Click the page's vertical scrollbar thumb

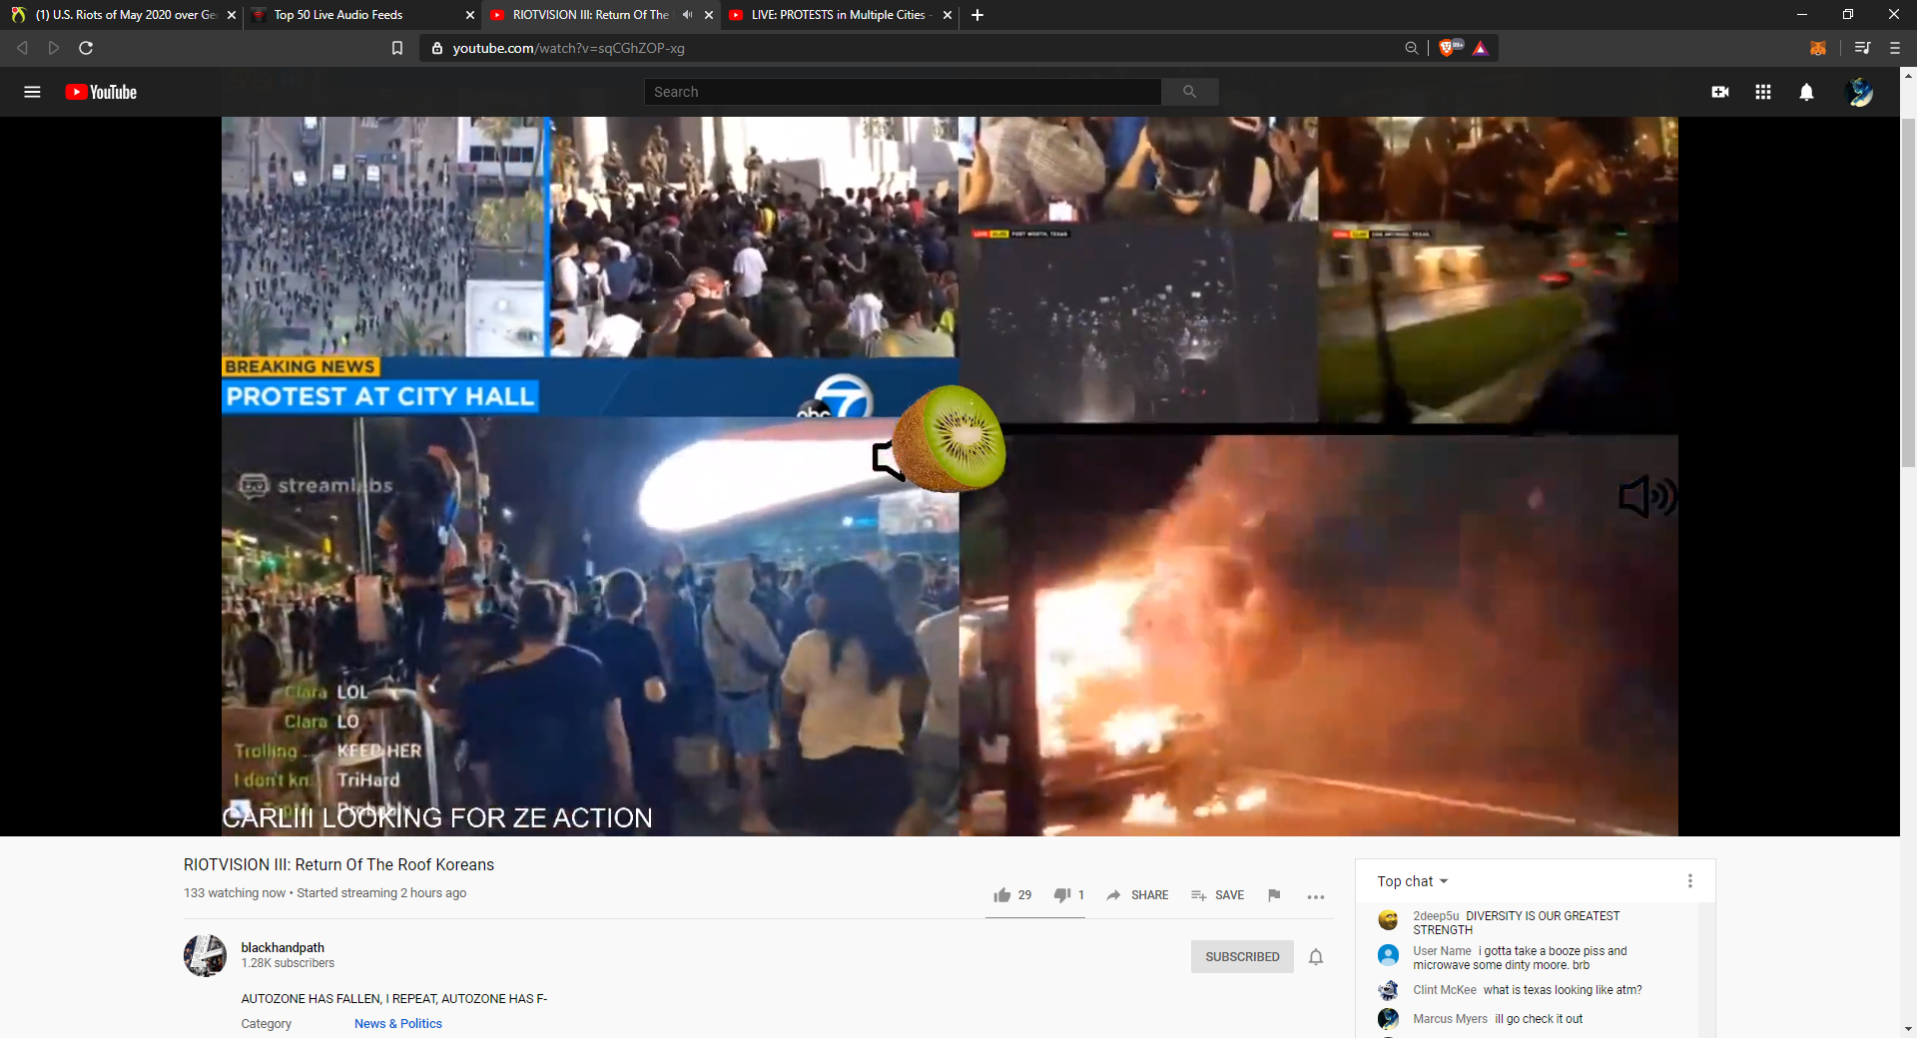point(1908,292)
